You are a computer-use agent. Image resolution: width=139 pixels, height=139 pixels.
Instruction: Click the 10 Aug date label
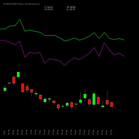pyautogui.click(x=26, y=132)
